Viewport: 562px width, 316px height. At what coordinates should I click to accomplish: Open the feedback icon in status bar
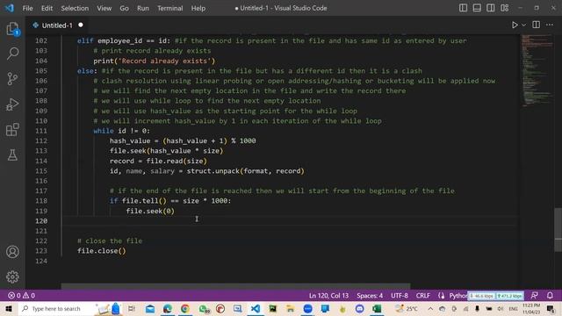coord(534,296)
